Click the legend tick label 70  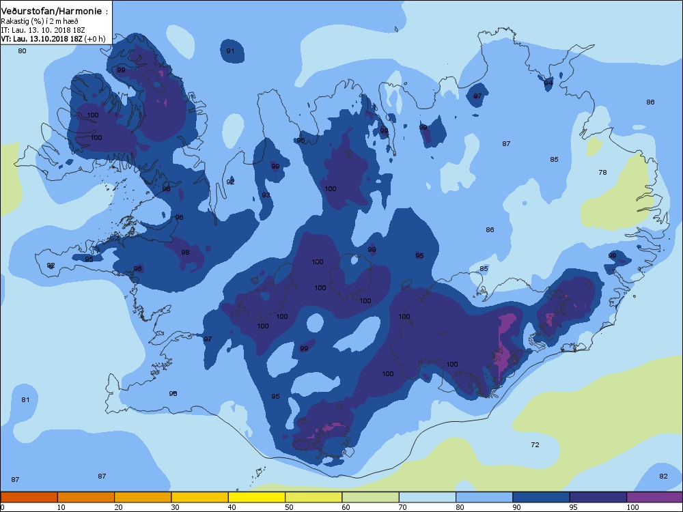pyautogui.click(x=403, y=507)
